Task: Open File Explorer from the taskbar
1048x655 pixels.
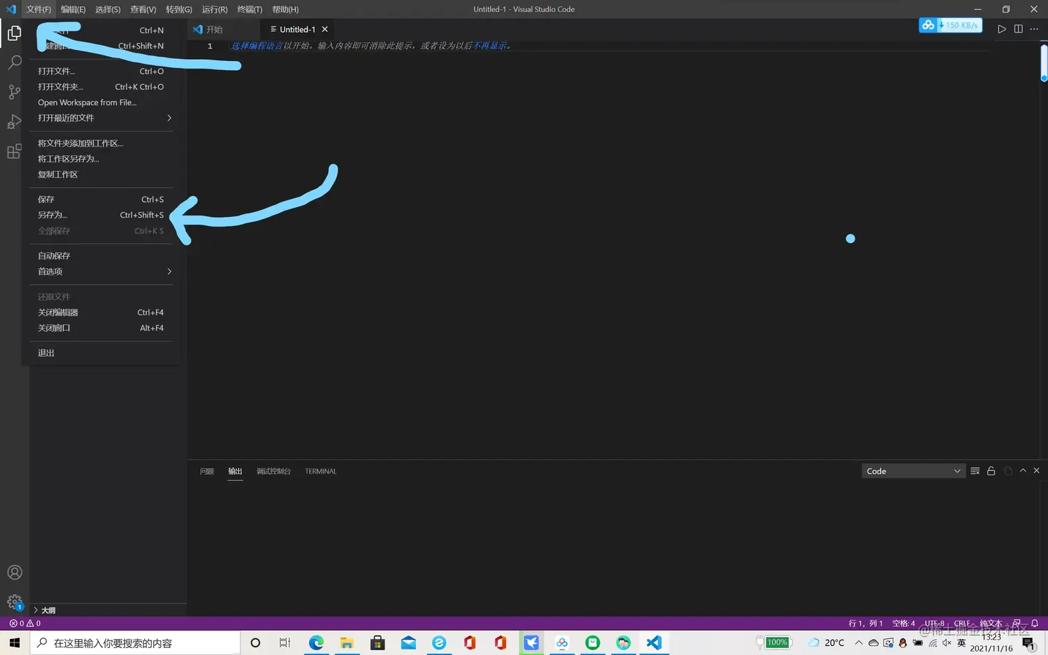Action: tap(347, 643)
